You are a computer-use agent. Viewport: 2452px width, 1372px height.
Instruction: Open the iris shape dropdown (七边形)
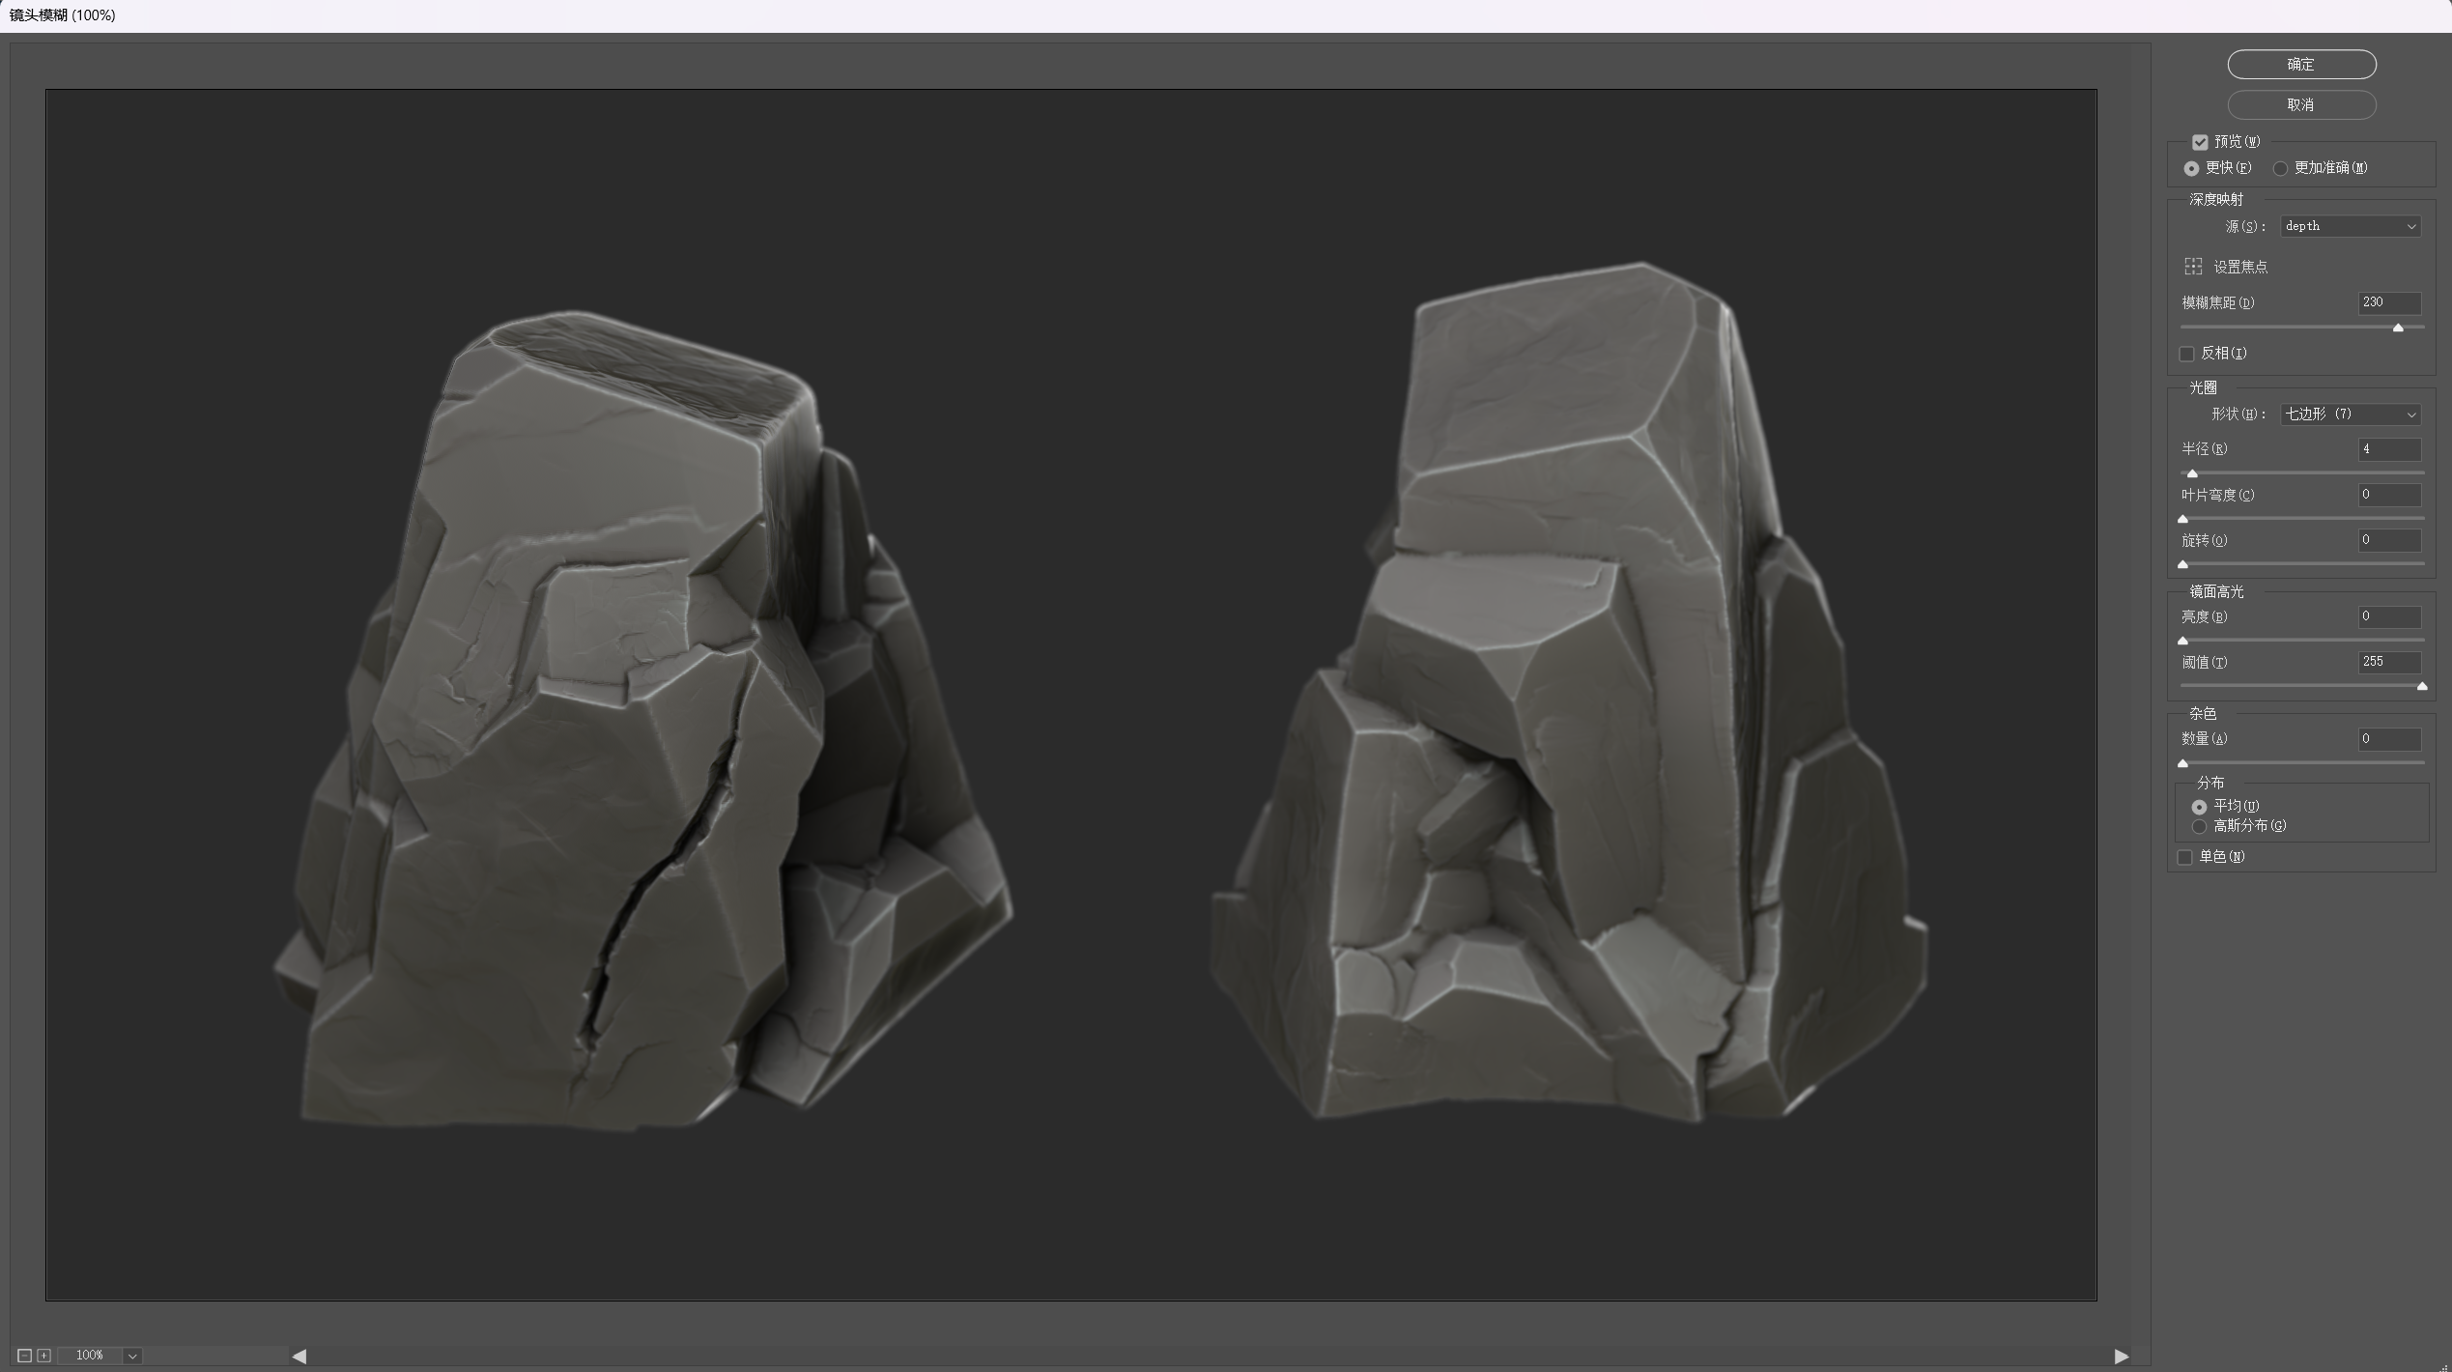(2350, 414)
